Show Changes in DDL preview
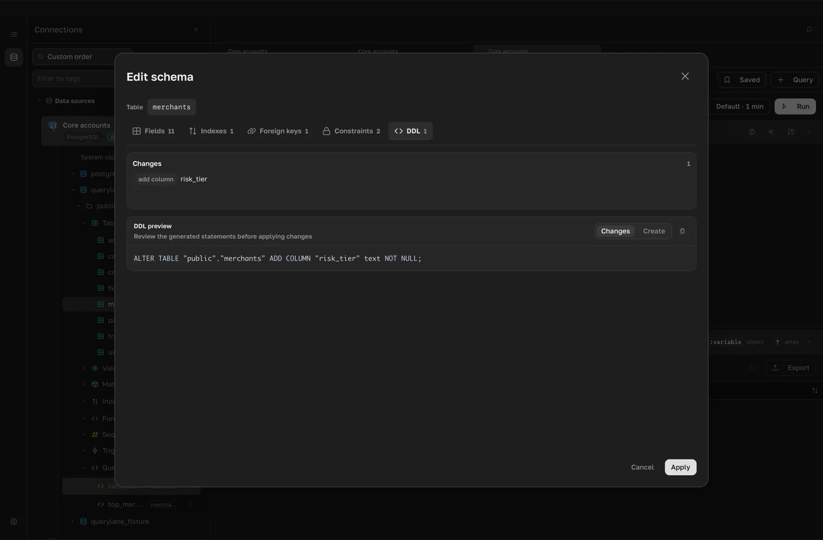 (615, 231)
